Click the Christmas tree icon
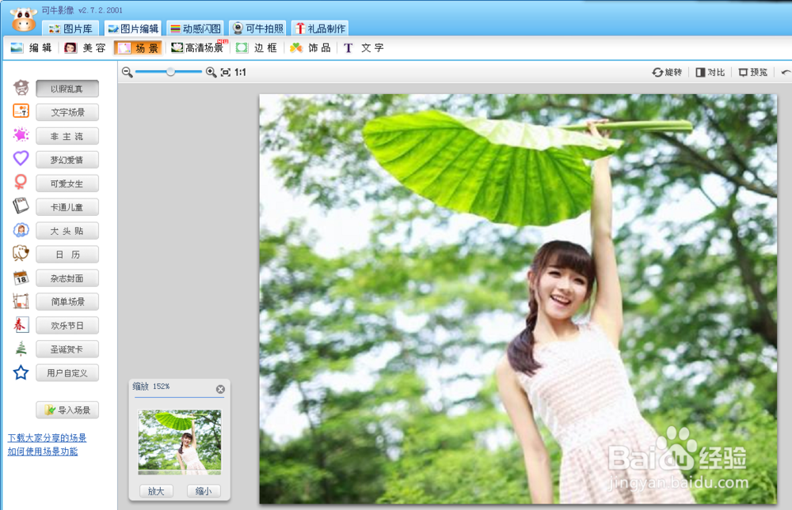The width and height of the screenshot is (792, 510). [x=21, y=349]
